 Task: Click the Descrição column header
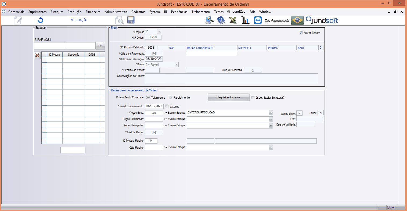(74, 55)
